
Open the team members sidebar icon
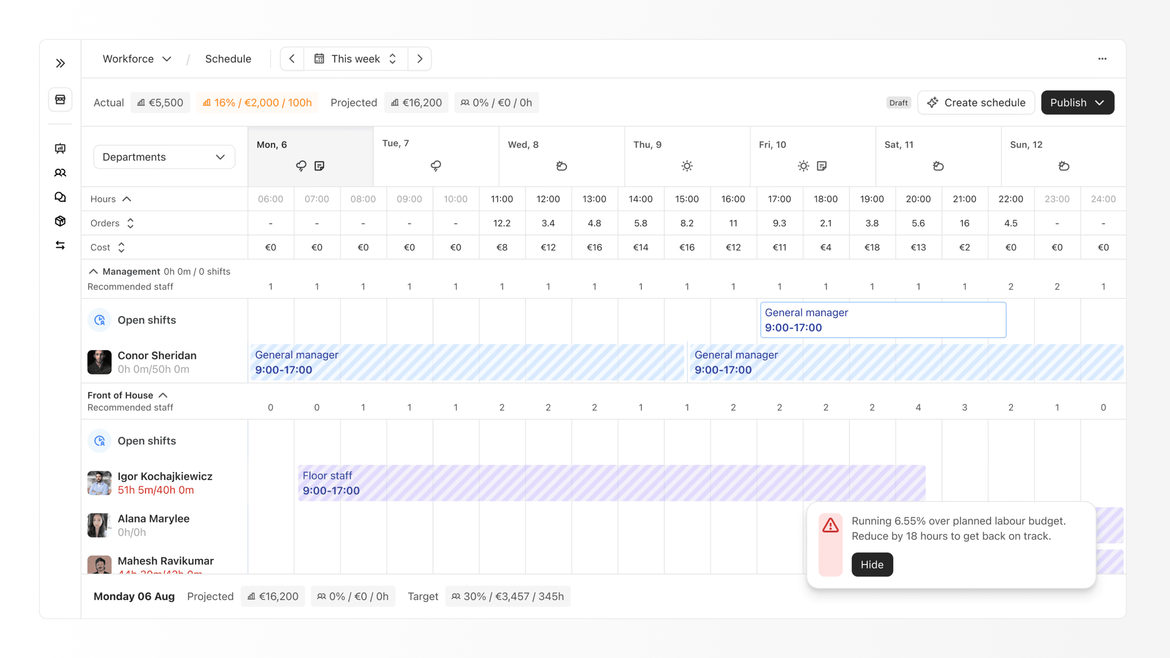(x=60, y=173)
